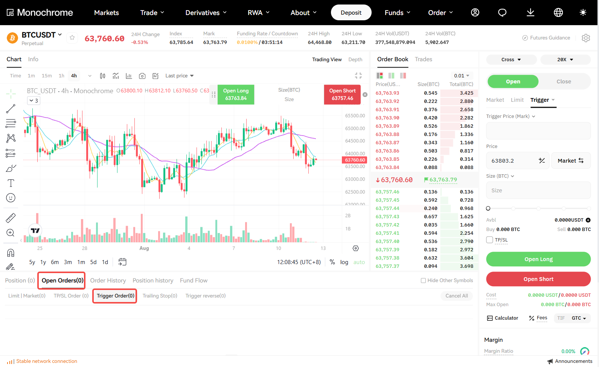Select the Trailing Stop(0) tab

(160, 296)
